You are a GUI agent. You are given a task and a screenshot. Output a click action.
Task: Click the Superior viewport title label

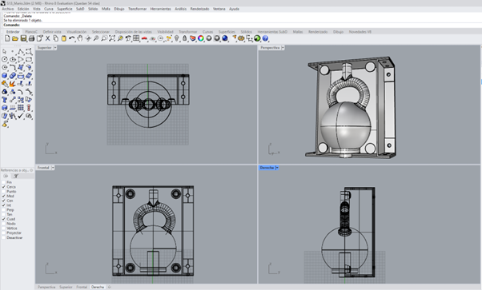tap(45, 48)
